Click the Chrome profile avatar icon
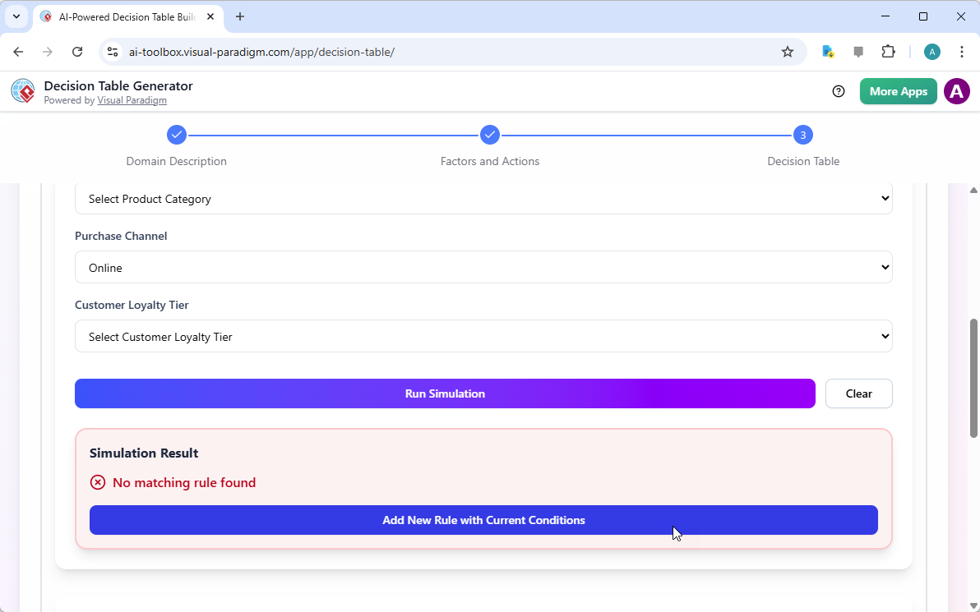This screenshot has width=980, height=612. tap(931, 51)
